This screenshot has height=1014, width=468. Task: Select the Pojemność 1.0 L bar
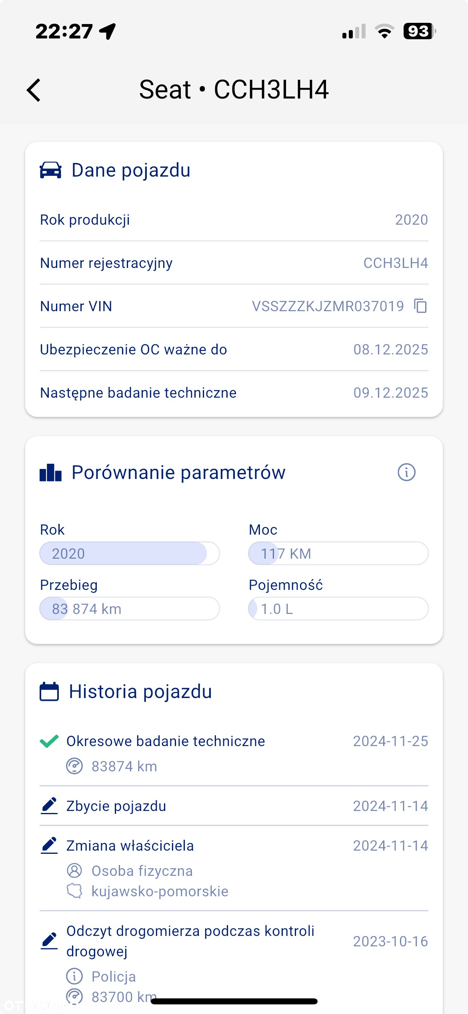(x=338, y=609)
